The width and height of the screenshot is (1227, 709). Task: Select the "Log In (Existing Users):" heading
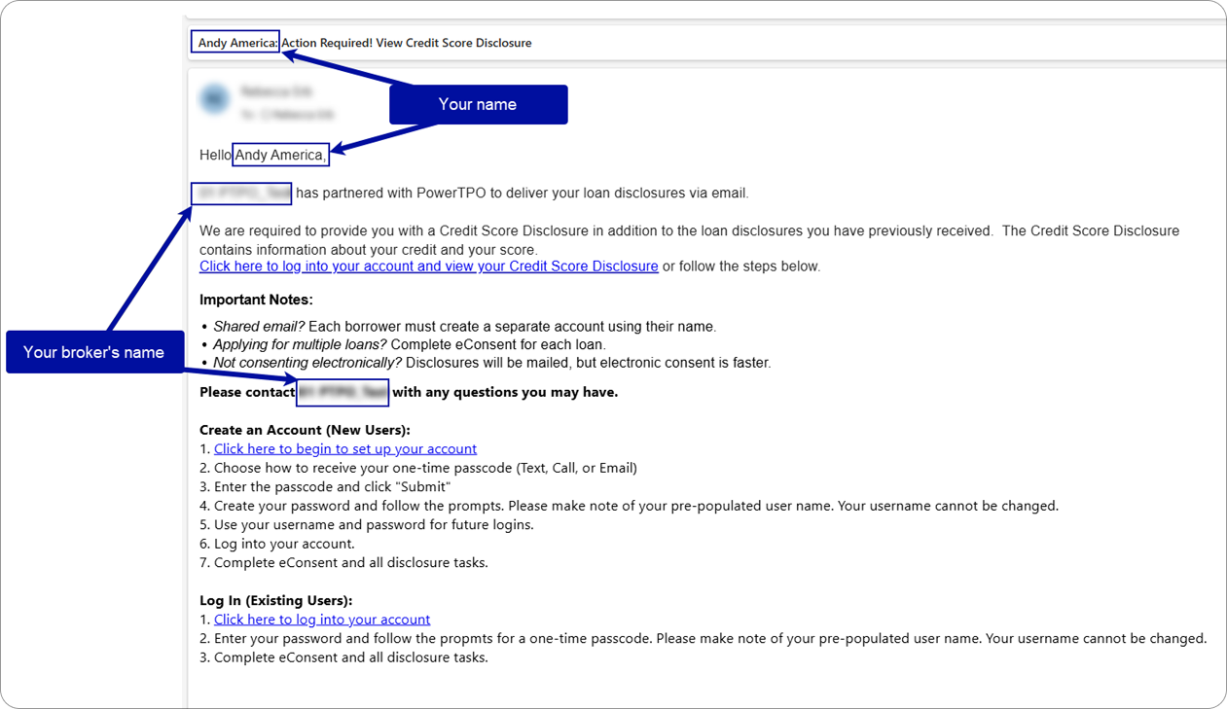[x=275, y=601]
